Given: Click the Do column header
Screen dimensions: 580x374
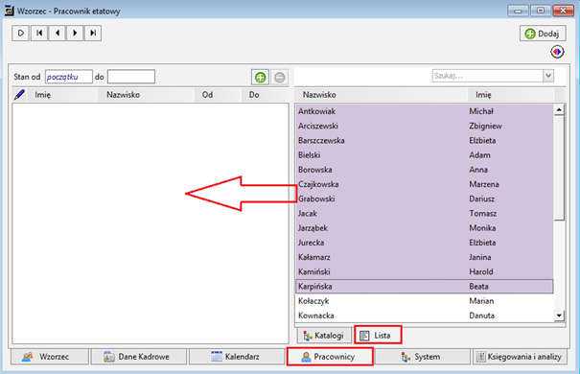Looking at the screenshot, I should coord(266,95).
